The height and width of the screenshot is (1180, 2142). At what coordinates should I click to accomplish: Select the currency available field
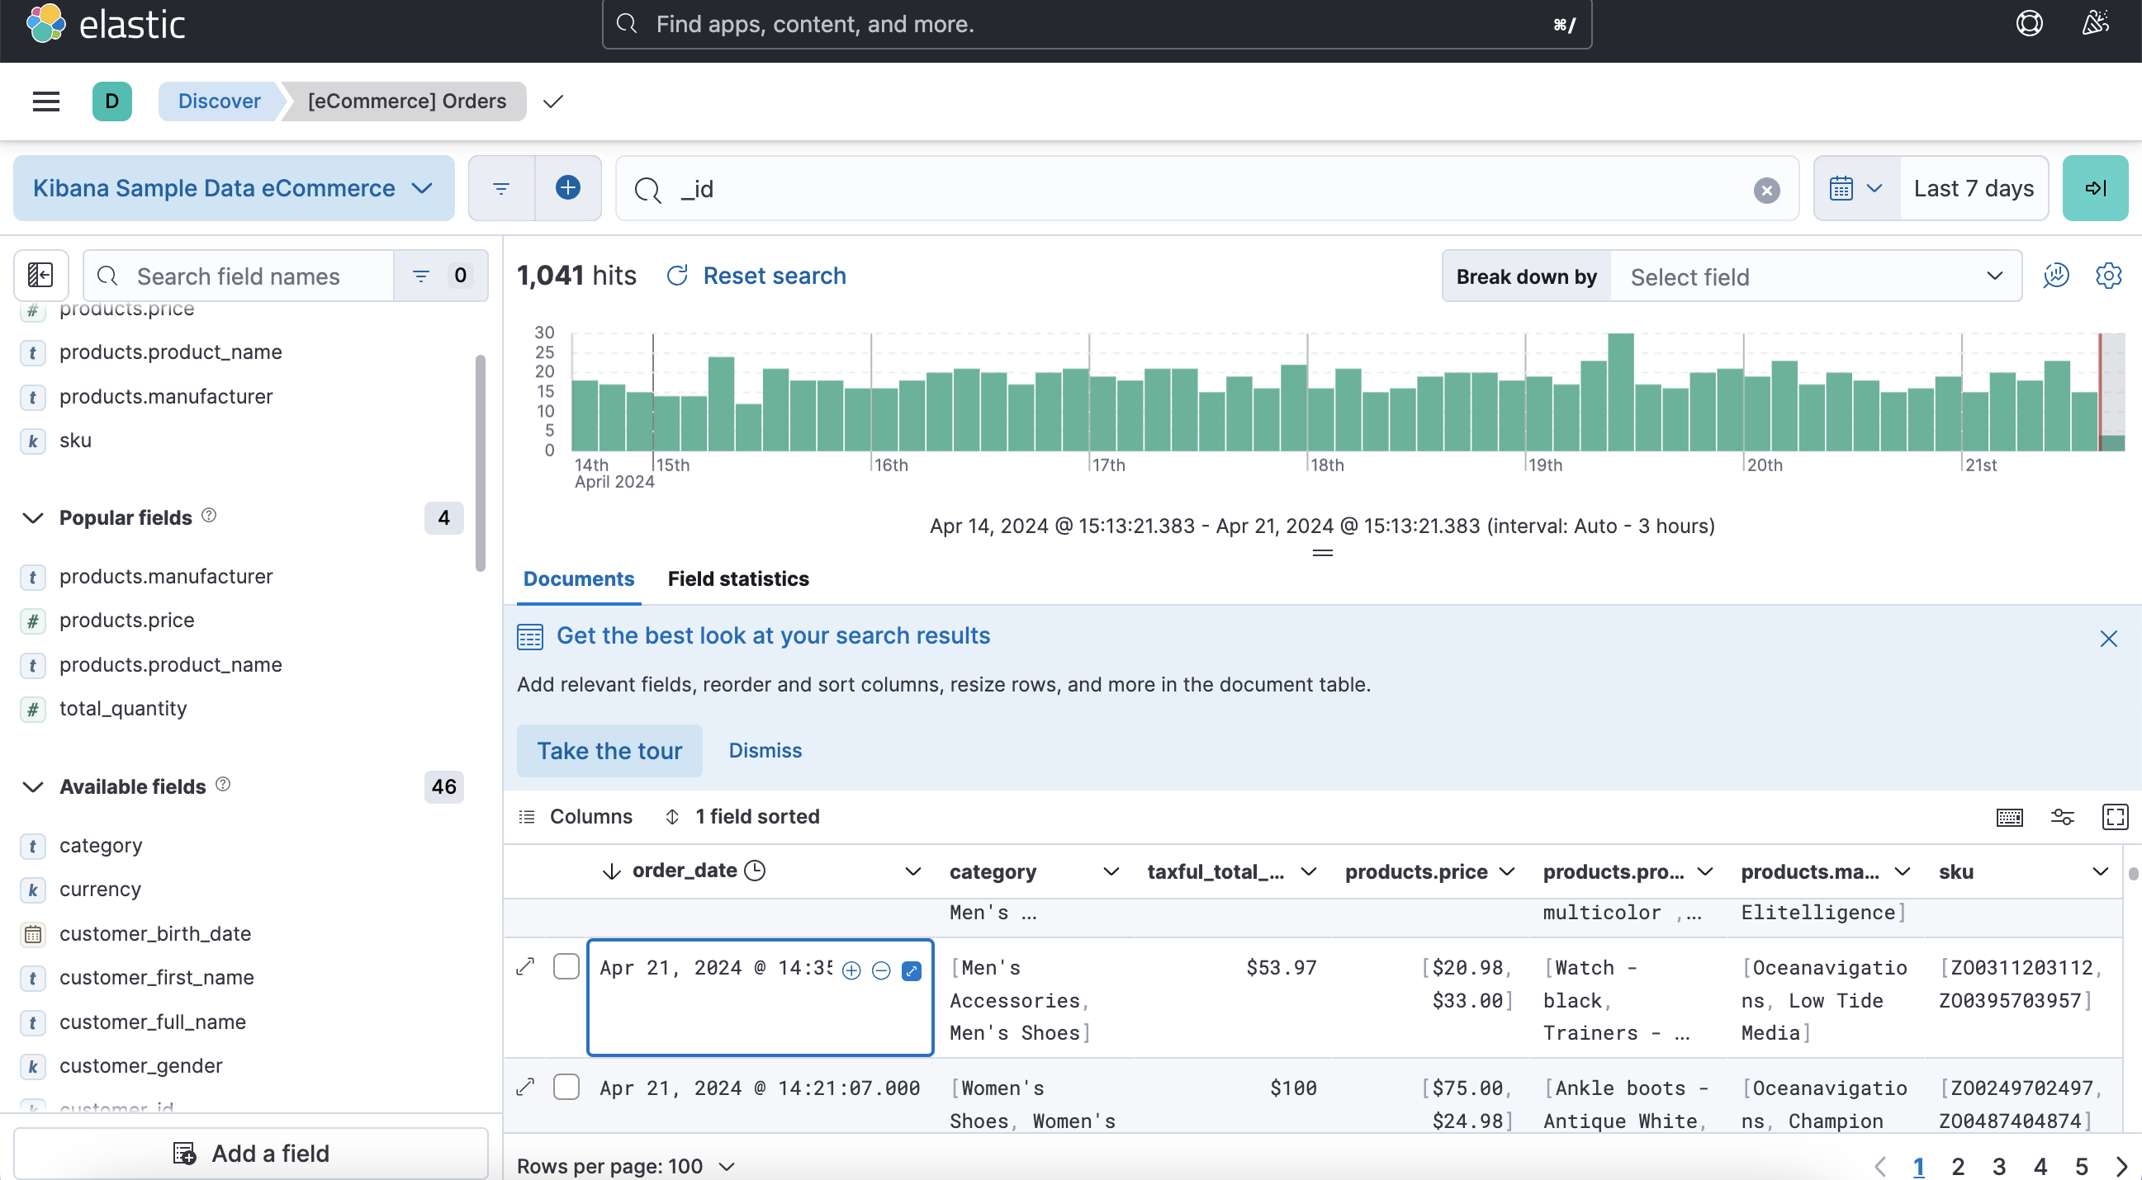point(100,890)
